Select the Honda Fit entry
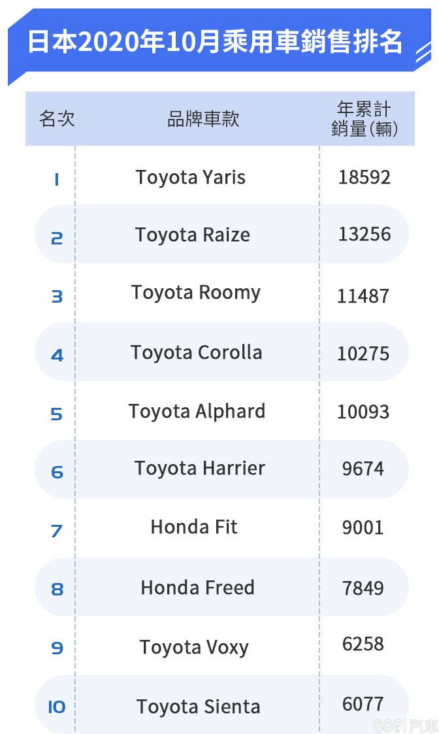 point(194,527)
